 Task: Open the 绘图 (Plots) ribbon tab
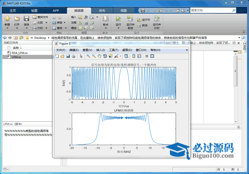click(34, 11)
